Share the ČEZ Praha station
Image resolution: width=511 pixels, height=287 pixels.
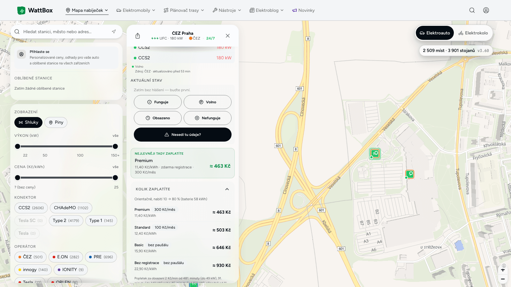pyautogui.click(x=138, y=36)
